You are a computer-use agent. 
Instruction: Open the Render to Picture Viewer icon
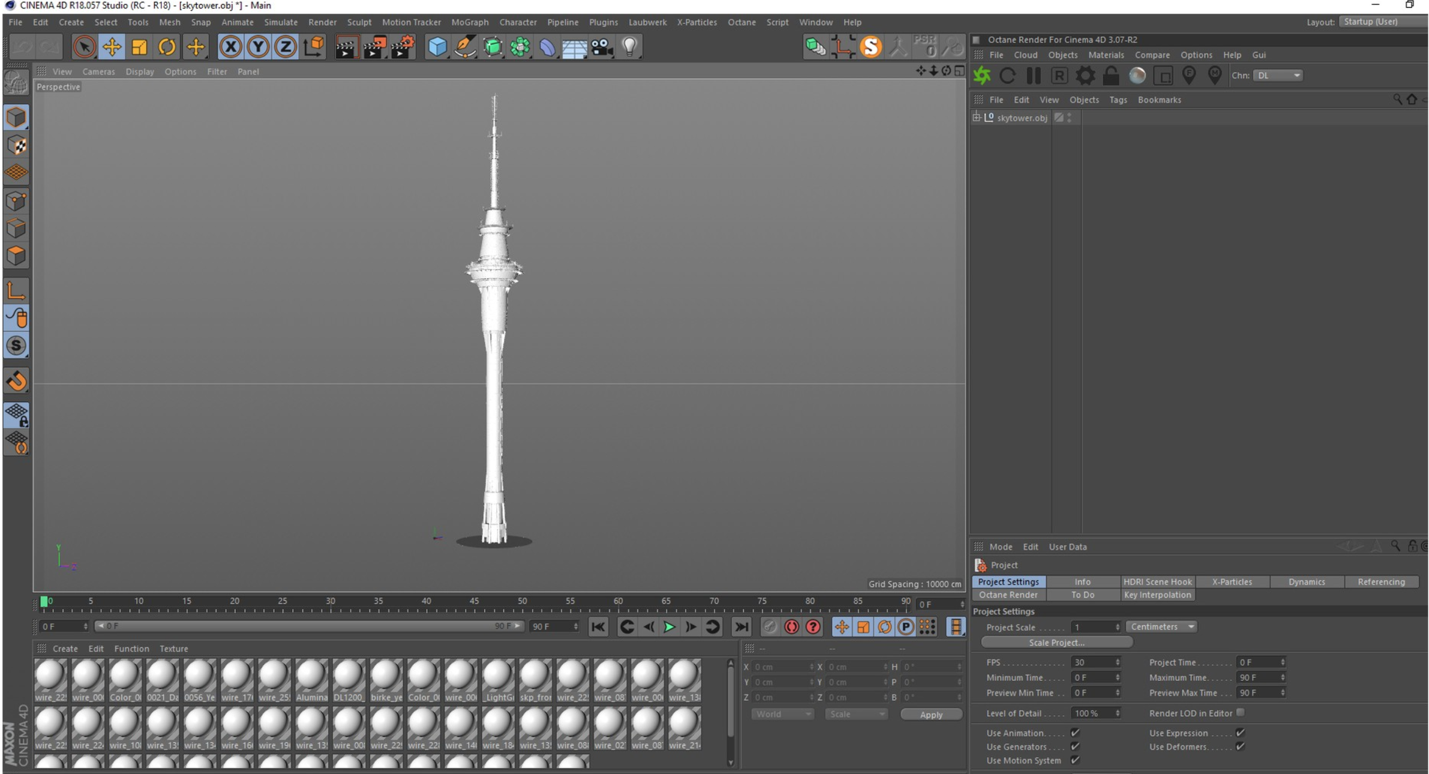pos(374,47)
